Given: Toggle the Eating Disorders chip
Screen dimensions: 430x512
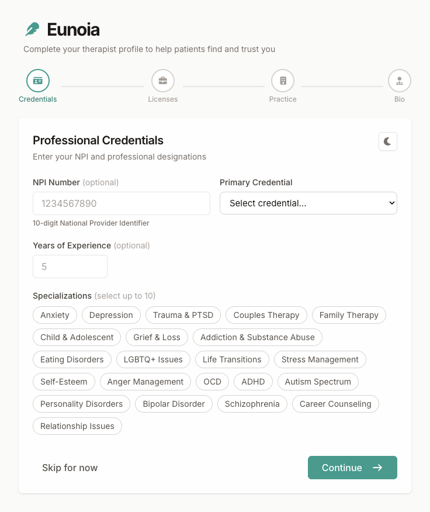Looking at the screenshot, I should (72, 359).
